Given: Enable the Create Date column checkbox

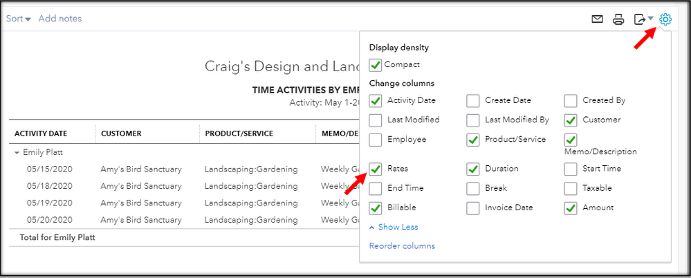Looking at the screenshot, I should pos(473,101).
